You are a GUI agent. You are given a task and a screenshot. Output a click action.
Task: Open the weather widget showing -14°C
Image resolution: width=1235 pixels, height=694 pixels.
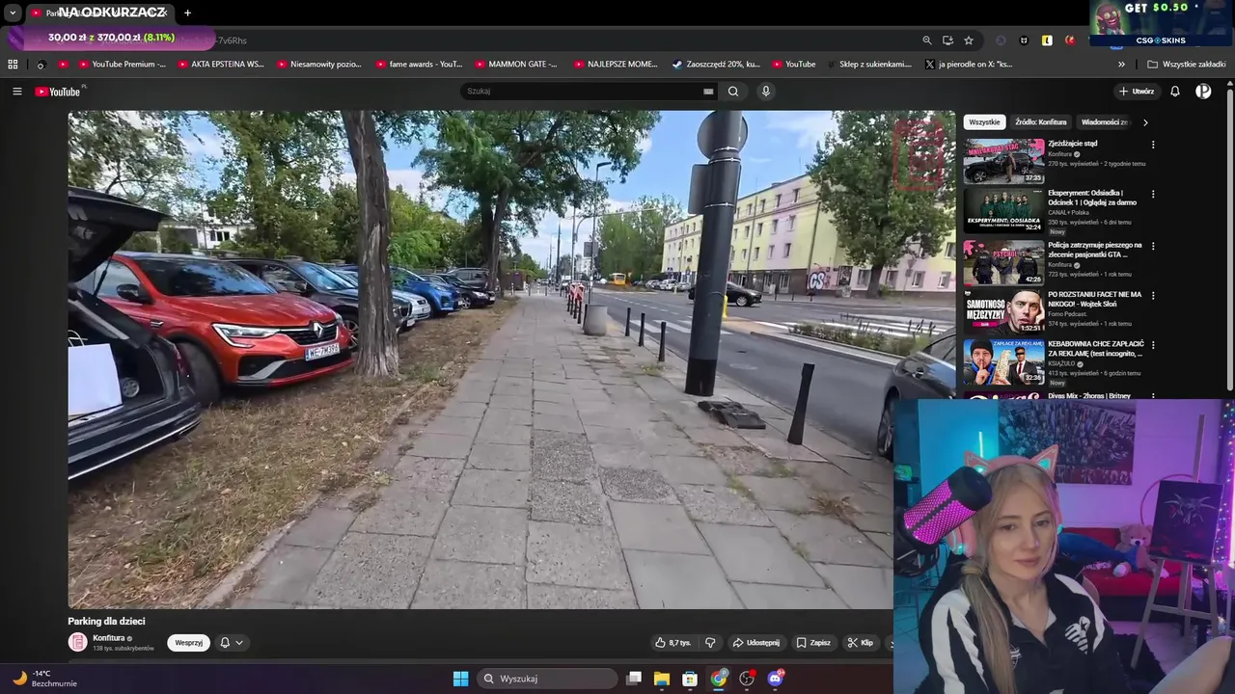[44, 679]
